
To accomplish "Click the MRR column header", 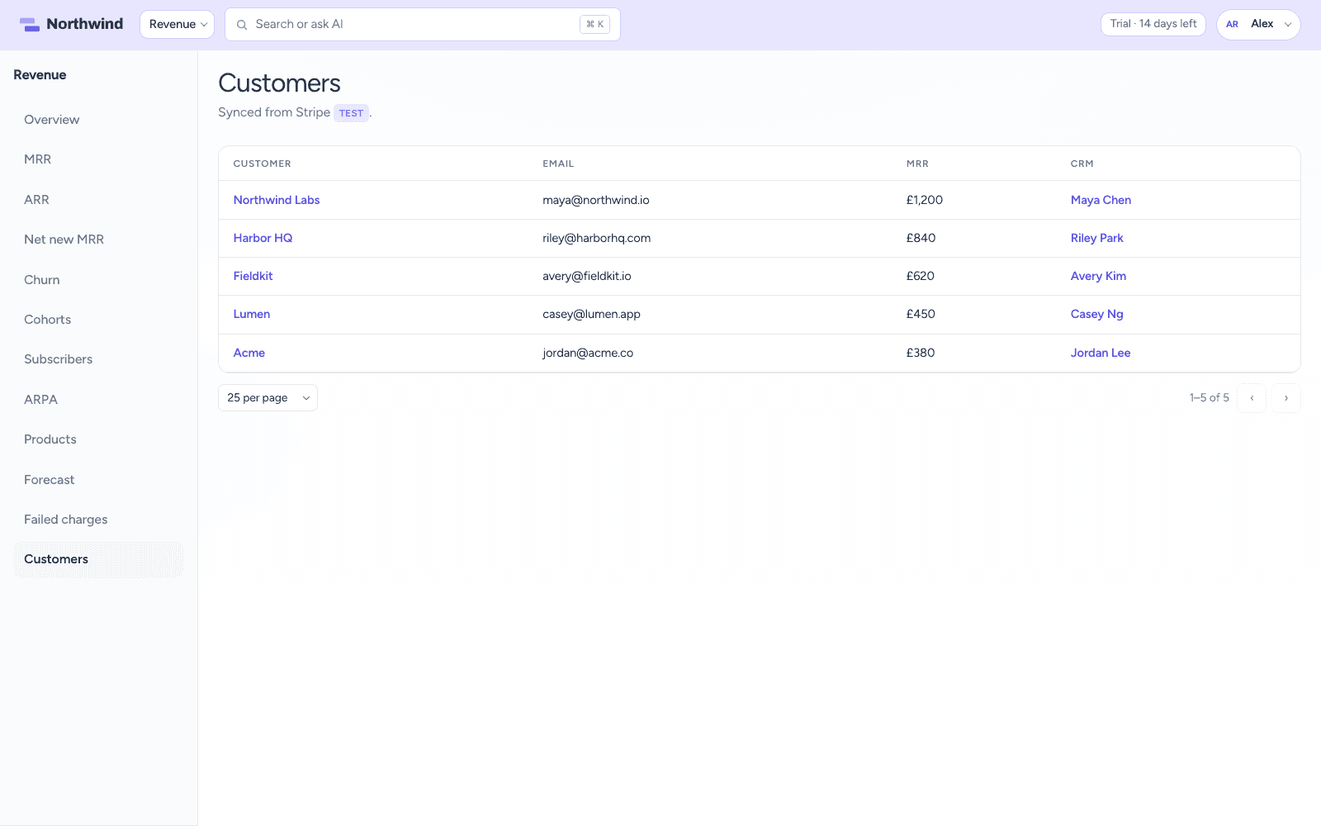I will click(917, 164).
